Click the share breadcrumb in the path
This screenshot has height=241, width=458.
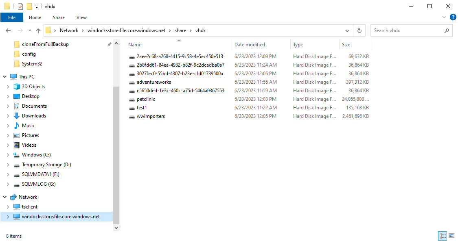[x=180, y=30]
